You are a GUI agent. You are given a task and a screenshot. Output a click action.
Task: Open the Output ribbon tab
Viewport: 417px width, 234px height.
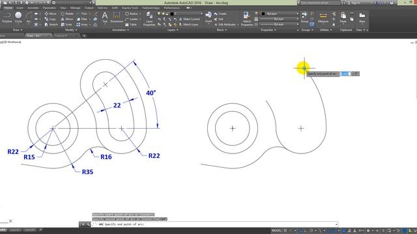click(89, 8)
